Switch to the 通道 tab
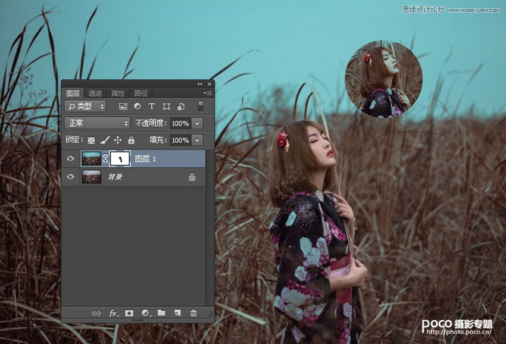The width and height of the screenshot is (506, 344). (95, 93)
